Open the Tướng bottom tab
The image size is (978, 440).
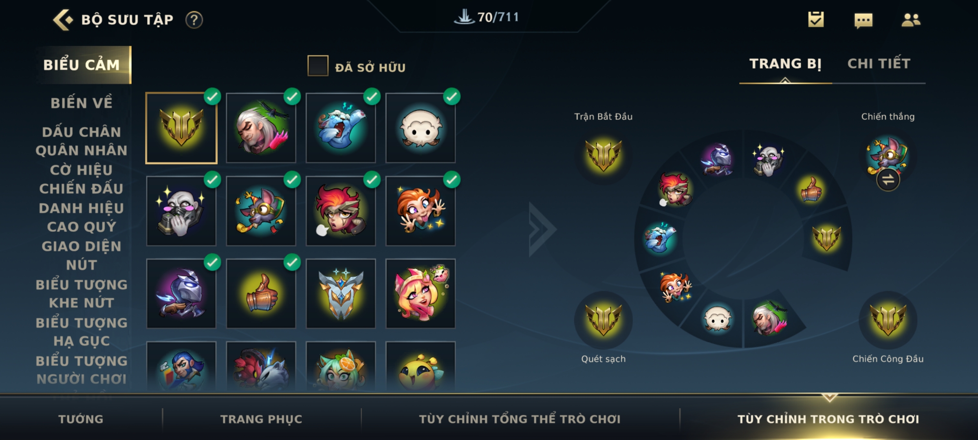pos(81,419)
